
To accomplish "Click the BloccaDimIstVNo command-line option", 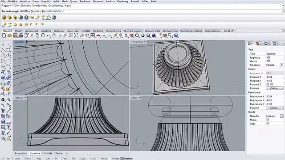I will point(52,11).
